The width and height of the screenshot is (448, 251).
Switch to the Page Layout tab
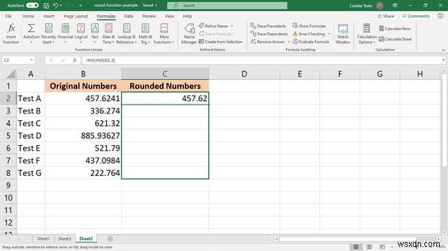(76, 17)
